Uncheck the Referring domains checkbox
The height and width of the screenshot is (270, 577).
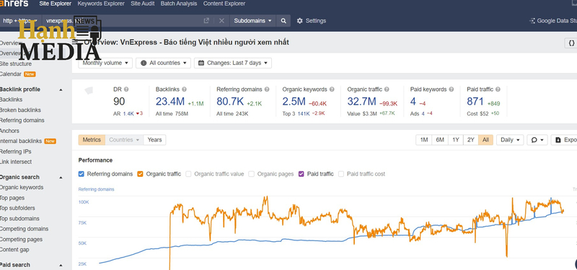click(x=82, y=174)
